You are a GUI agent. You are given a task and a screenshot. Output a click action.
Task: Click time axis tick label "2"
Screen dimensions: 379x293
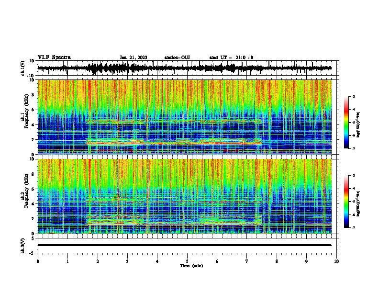98,261
